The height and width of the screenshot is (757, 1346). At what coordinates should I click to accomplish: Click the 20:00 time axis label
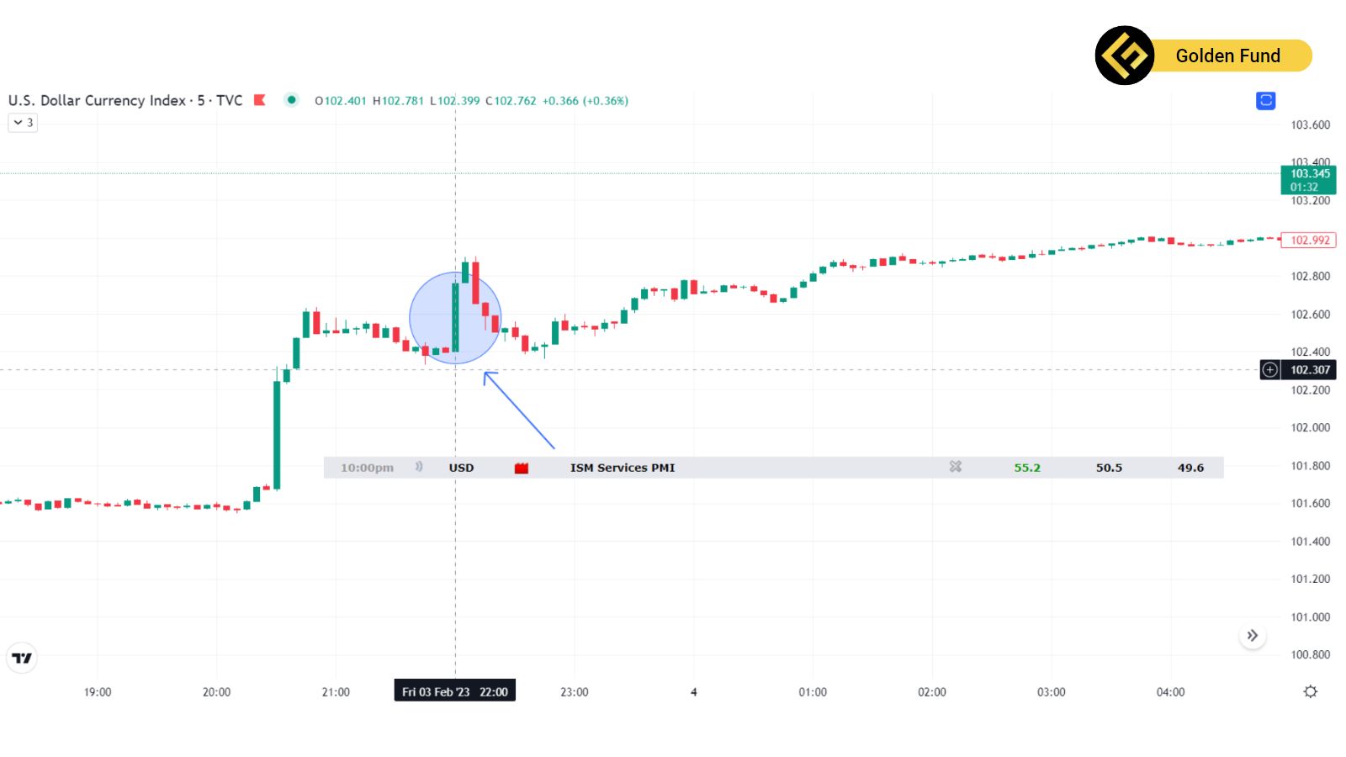tap(216, 692)
